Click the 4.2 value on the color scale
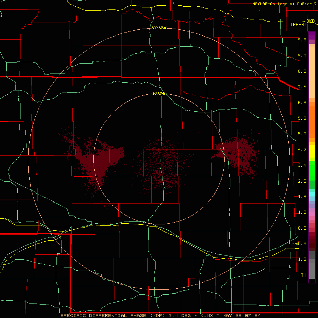This screenshot has height=318, width=318. tap(302, 150)
